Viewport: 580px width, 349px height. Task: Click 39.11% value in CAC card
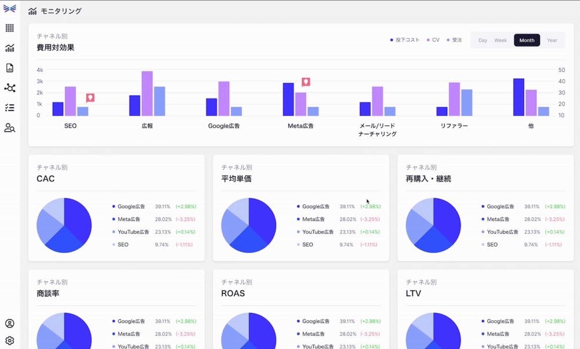coord(163,206)
